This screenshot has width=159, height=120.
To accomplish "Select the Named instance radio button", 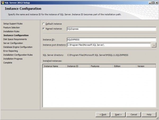I will (x=43, y=29).
